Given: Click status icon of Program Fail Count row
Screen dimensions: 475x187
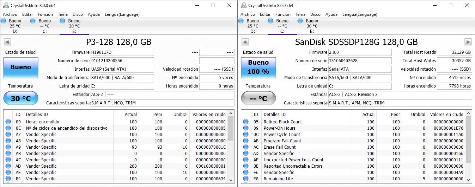Looking at the screenshot, I should click(x=246, y=141).
